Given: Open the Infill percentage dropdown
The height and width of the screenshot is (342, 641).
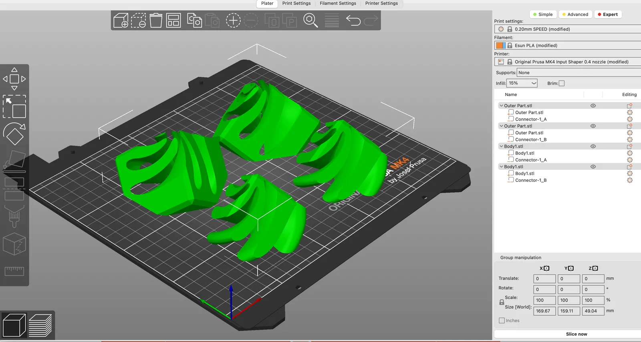Looking at the screenshot, I should [x=522, y=83].
